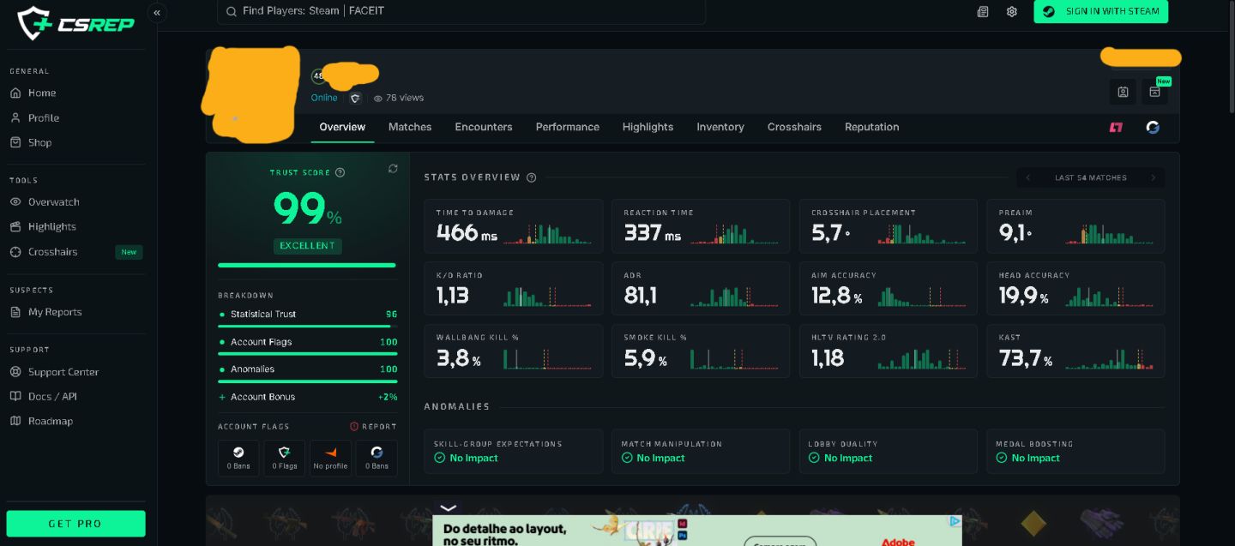Expand the Account Bonus breakdown row
Screen dimensions: 1235x546
click(x=308, y=397)
